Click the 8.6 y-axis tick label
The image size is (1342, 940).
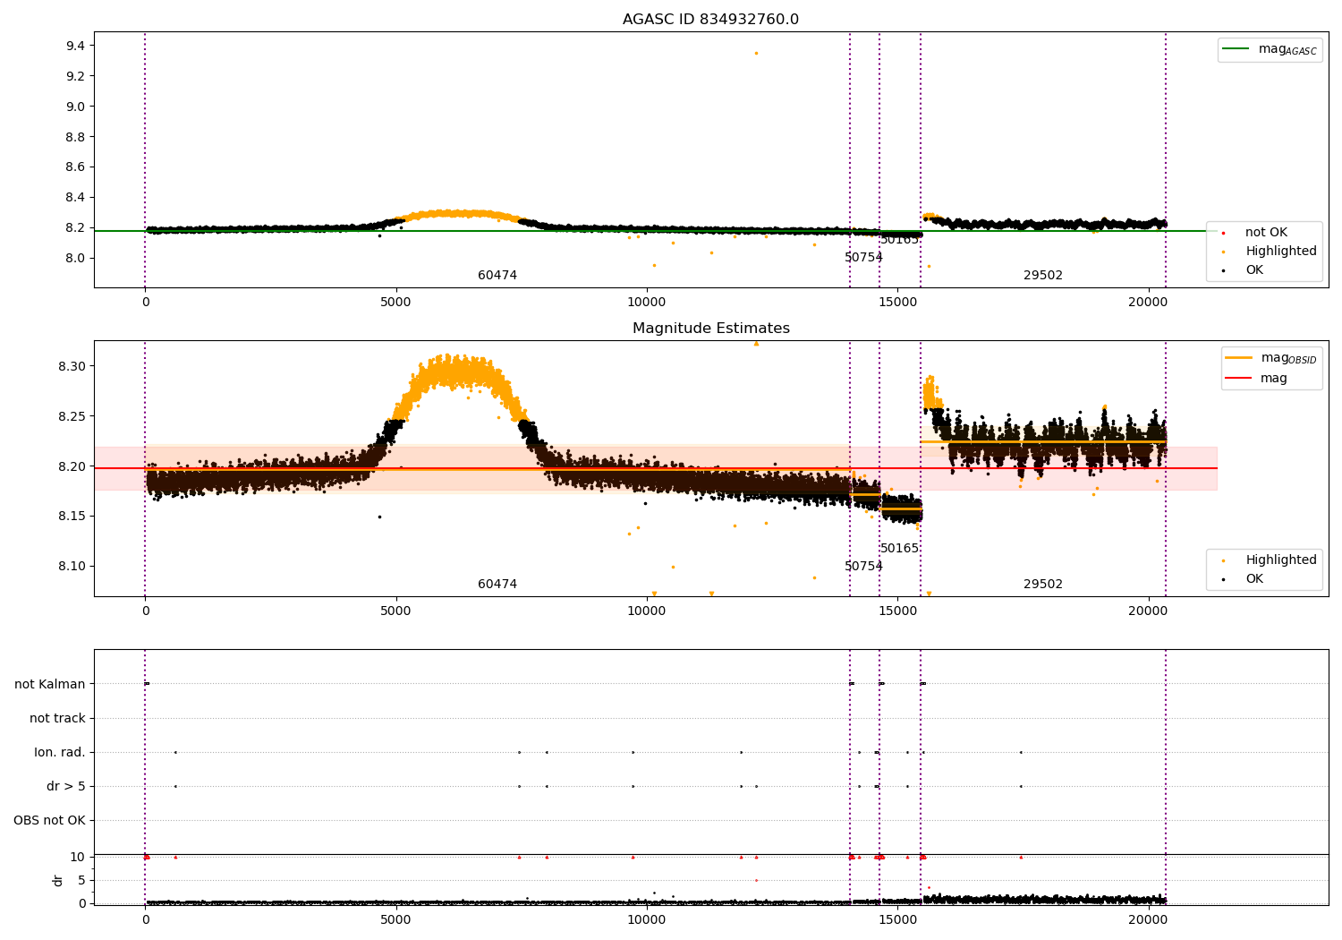point(76,167)
